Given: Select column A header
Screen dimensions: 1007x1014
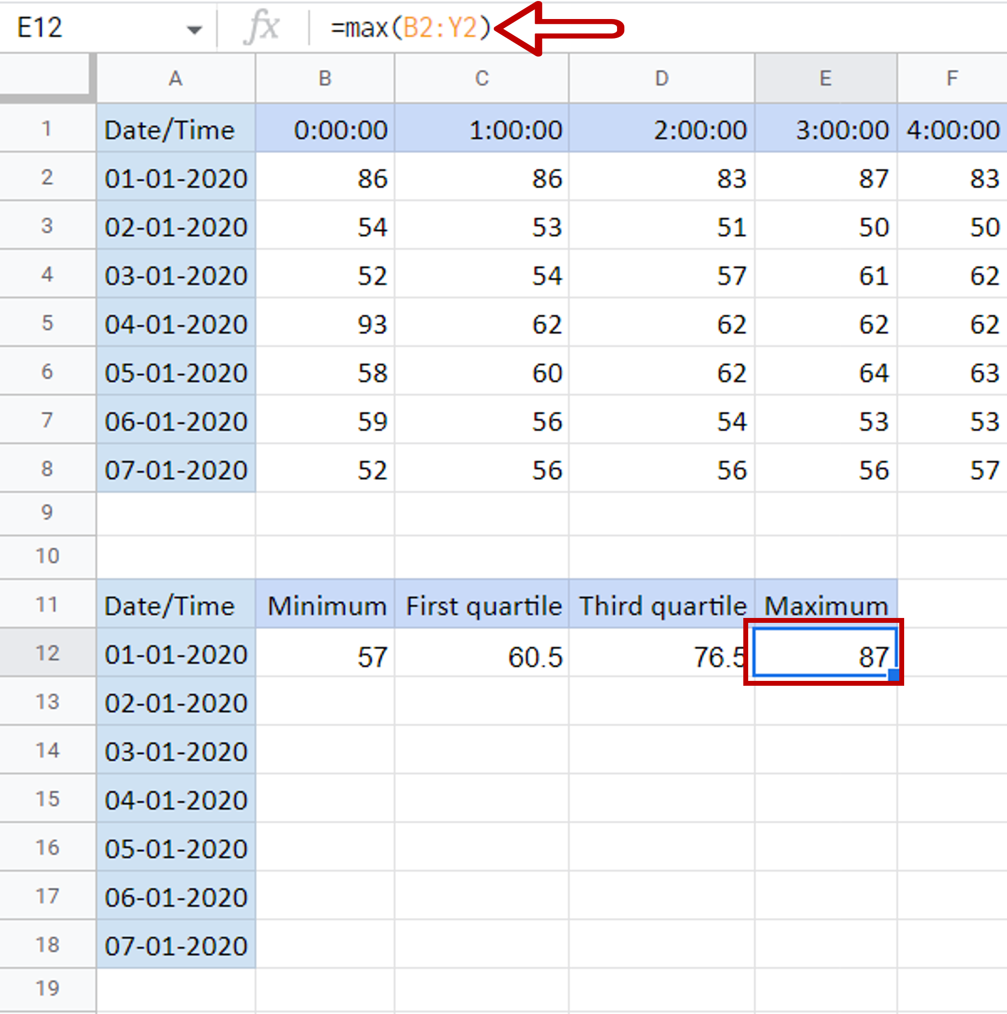Looking at the screenshot, I should pos(175,78).
